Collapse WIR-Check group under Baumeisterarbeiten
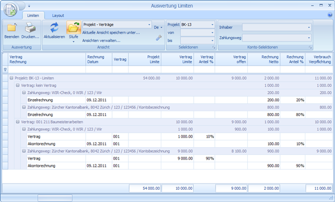The height and width of the screenshot is (202, 335). click(x=24, y=129)
